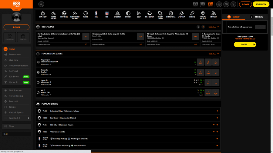Switch to 888 poker
Screen dimensions: 273x153
[203, 4]
